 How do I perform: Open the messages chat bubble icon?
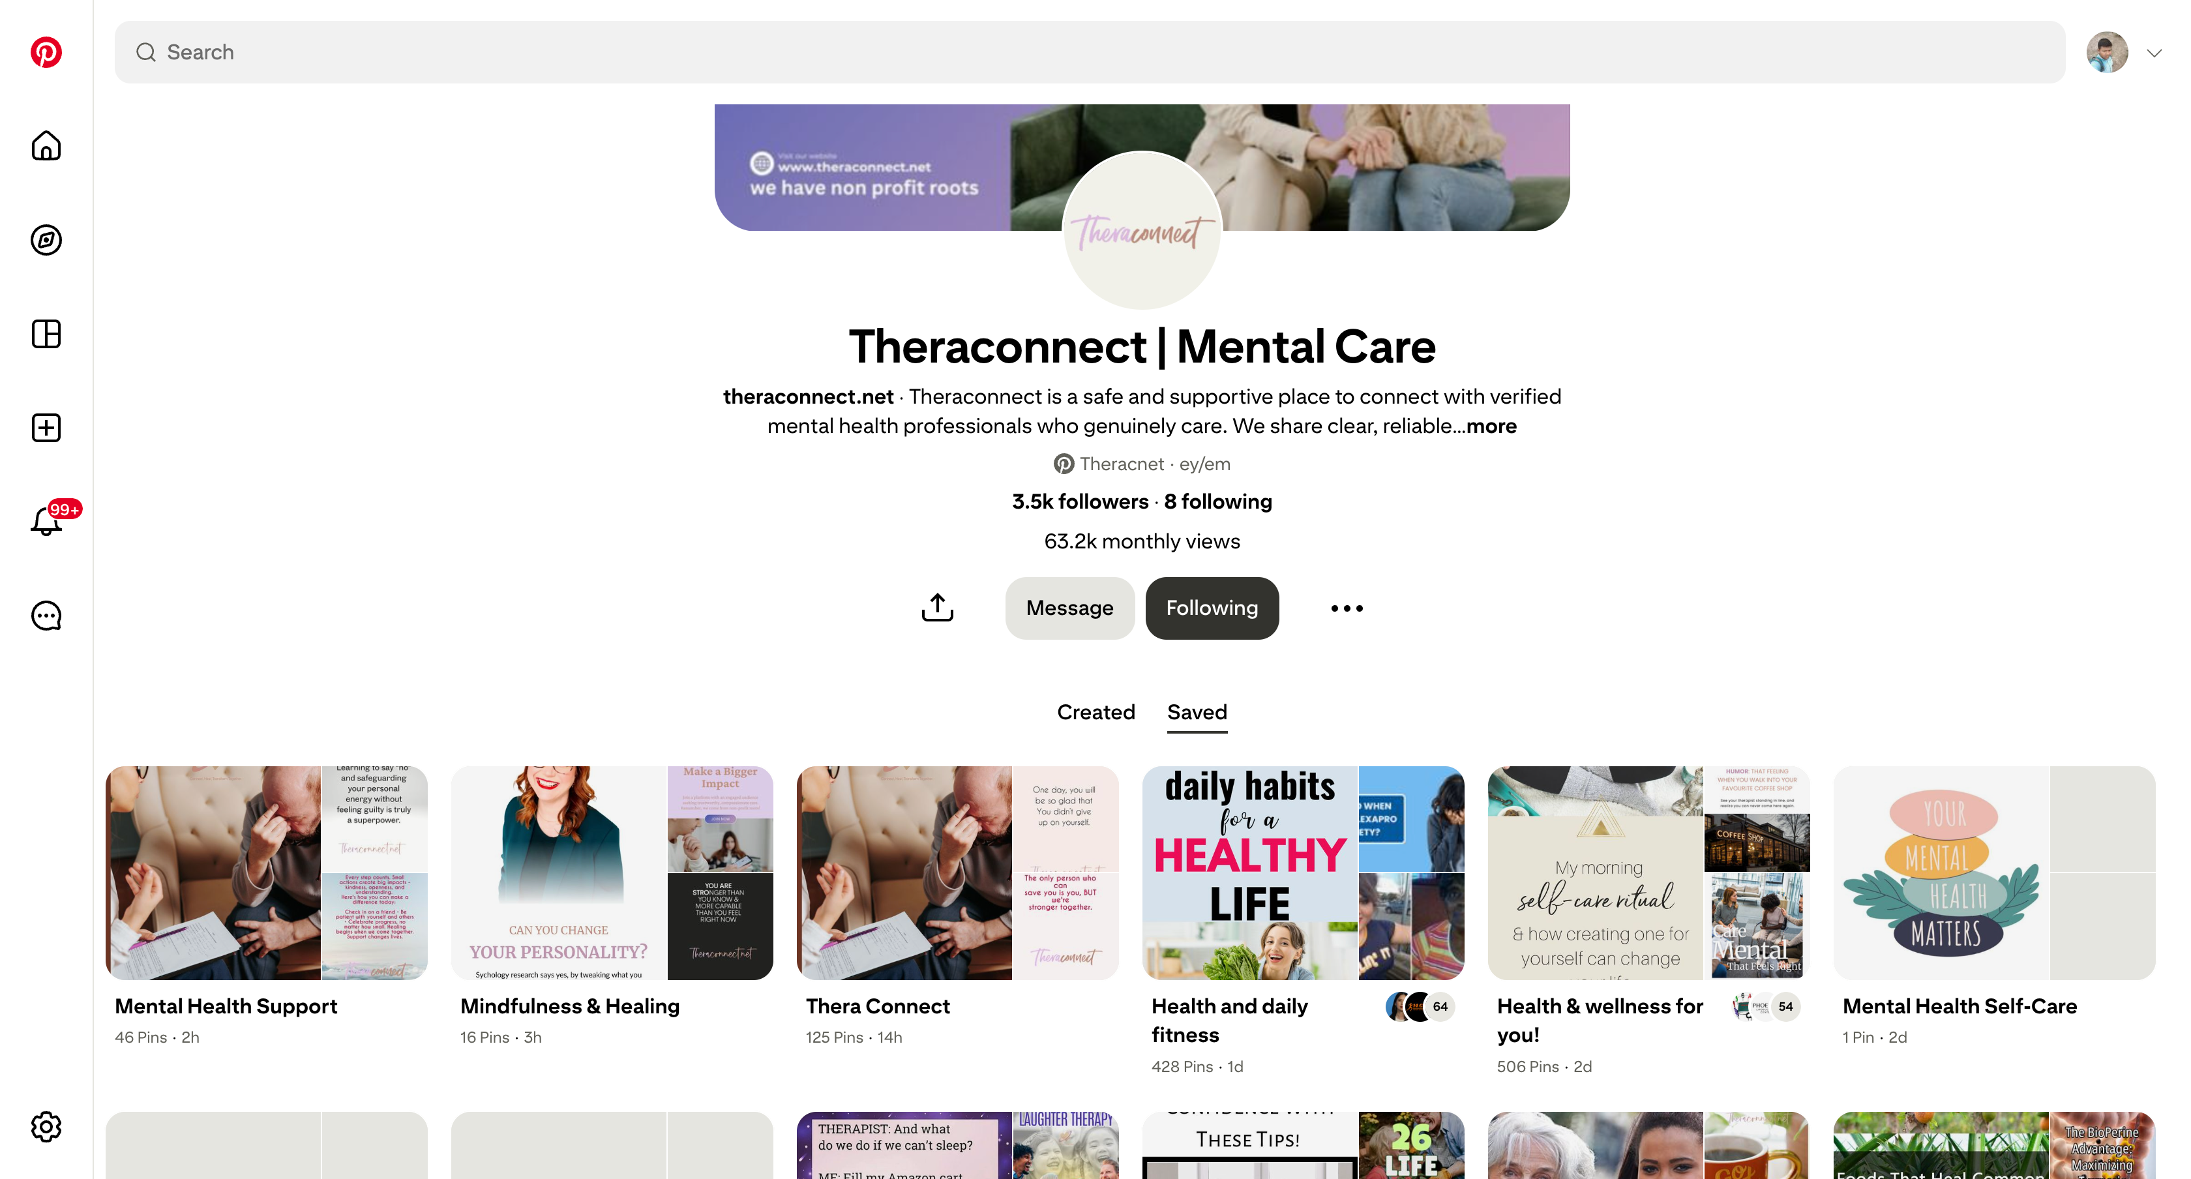[46, 615]
